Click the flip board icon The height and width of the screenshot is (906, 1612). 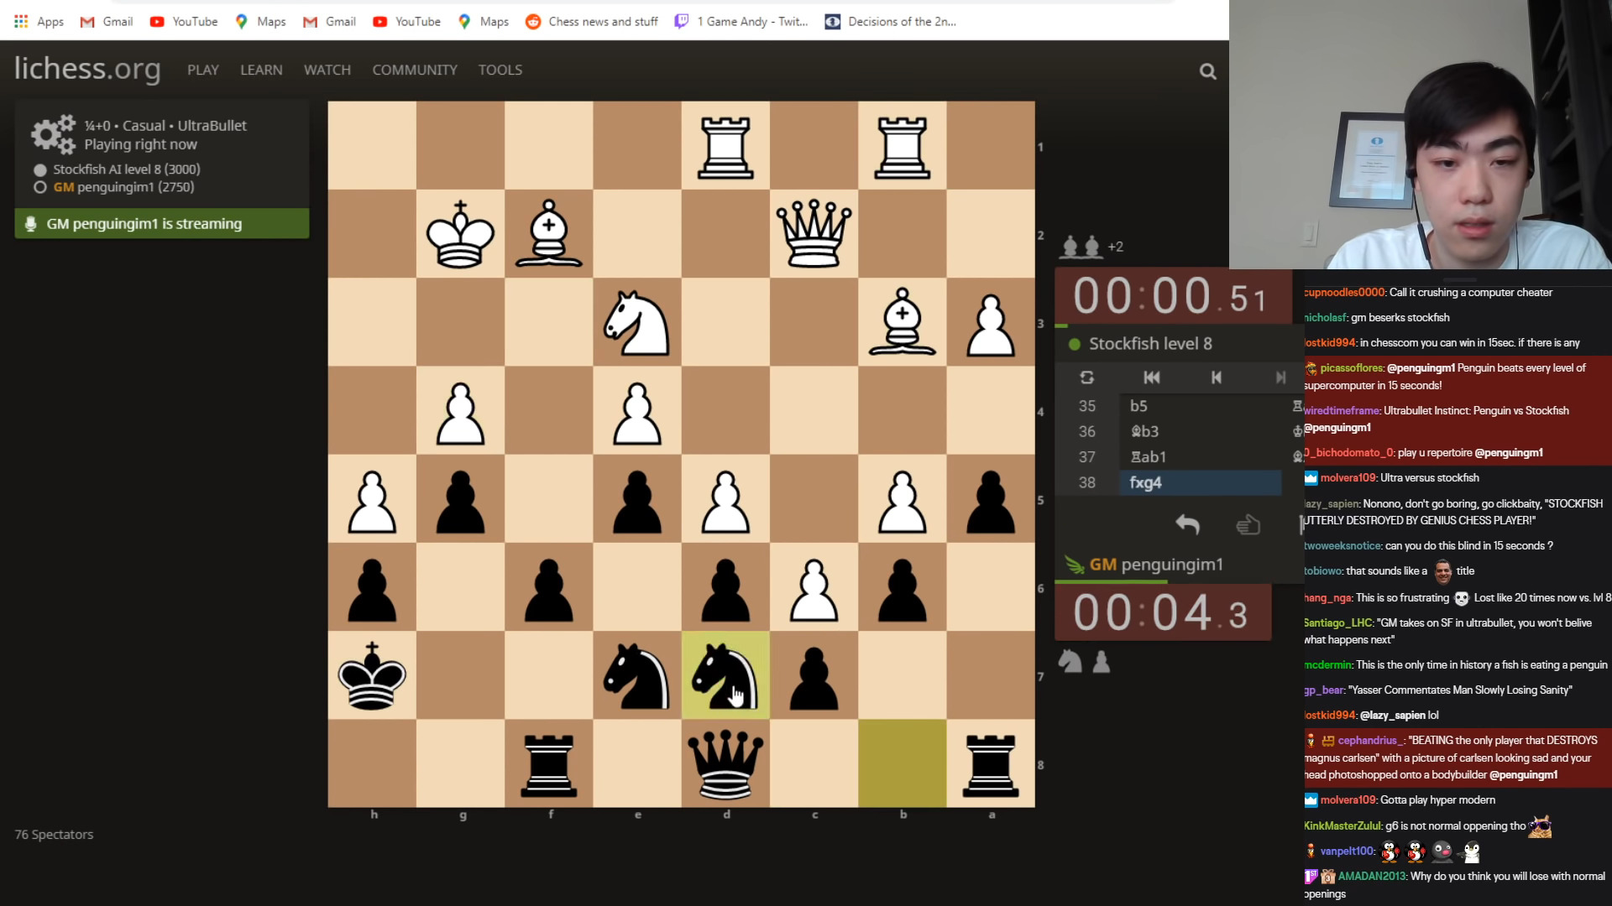pyautogui.click(x=1086, y=377)
